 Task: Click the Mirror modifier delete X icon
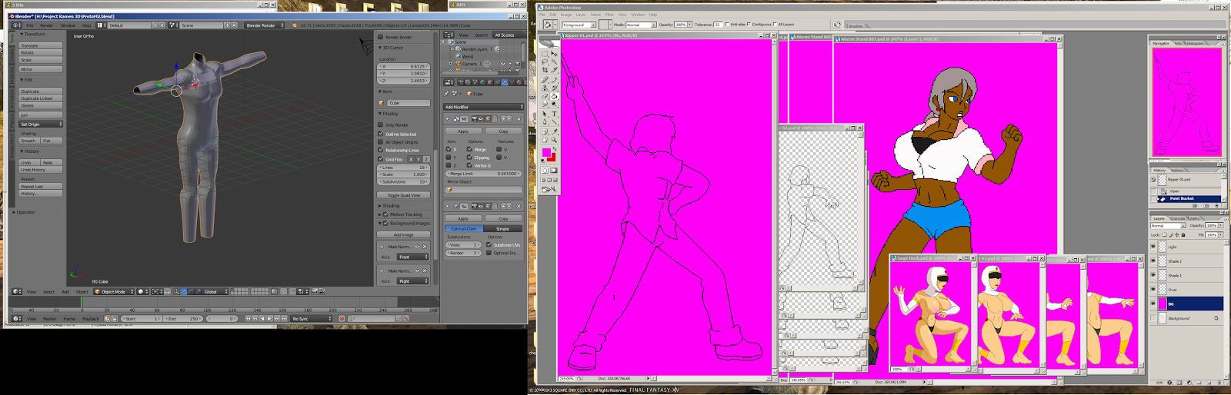(x=519, y=119)
